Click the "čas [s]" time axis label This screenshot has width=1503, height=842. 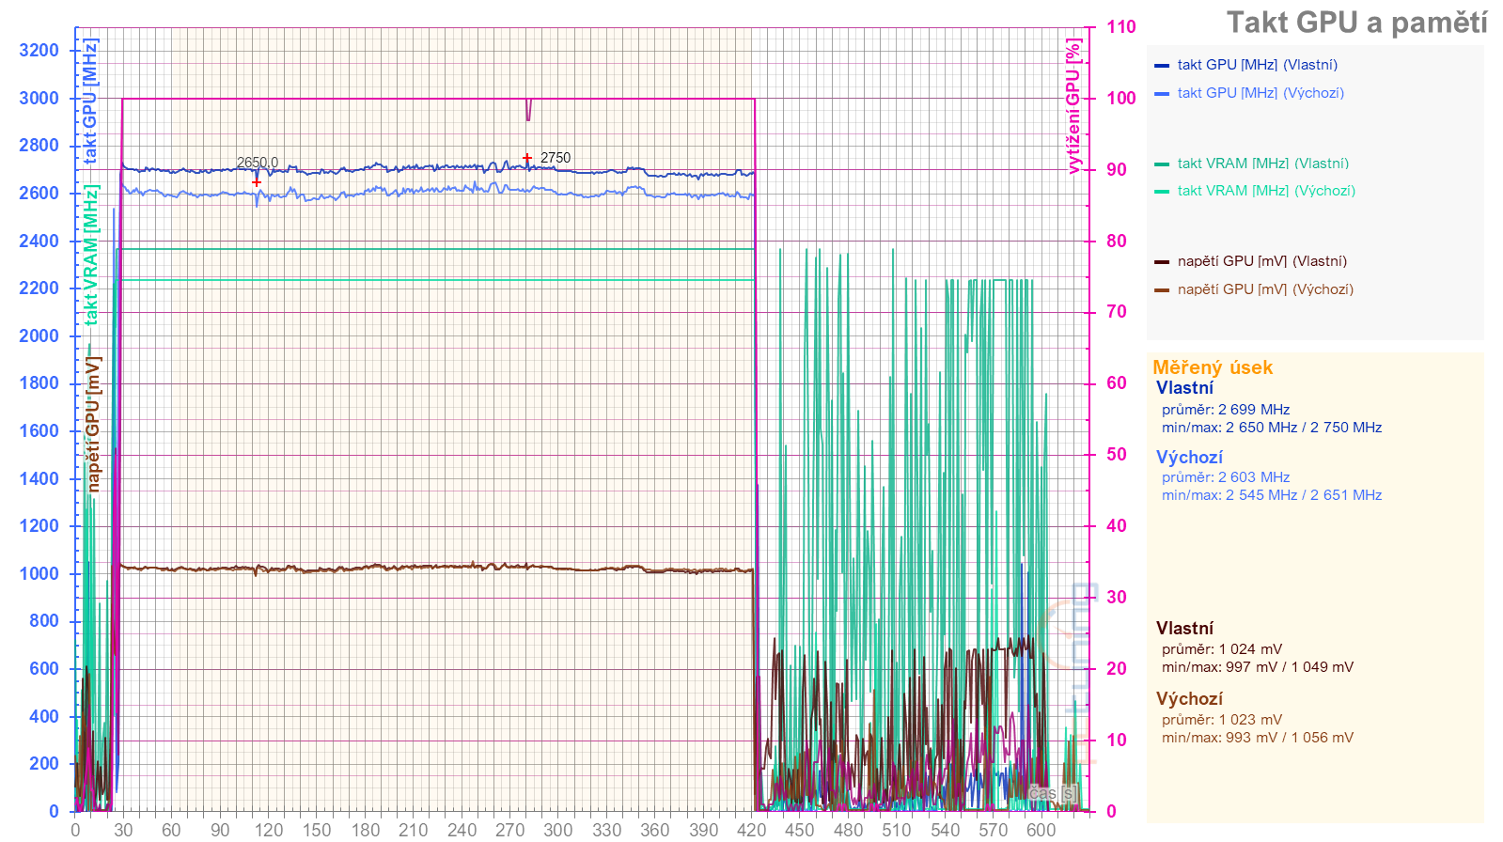tap(1053, 793)
